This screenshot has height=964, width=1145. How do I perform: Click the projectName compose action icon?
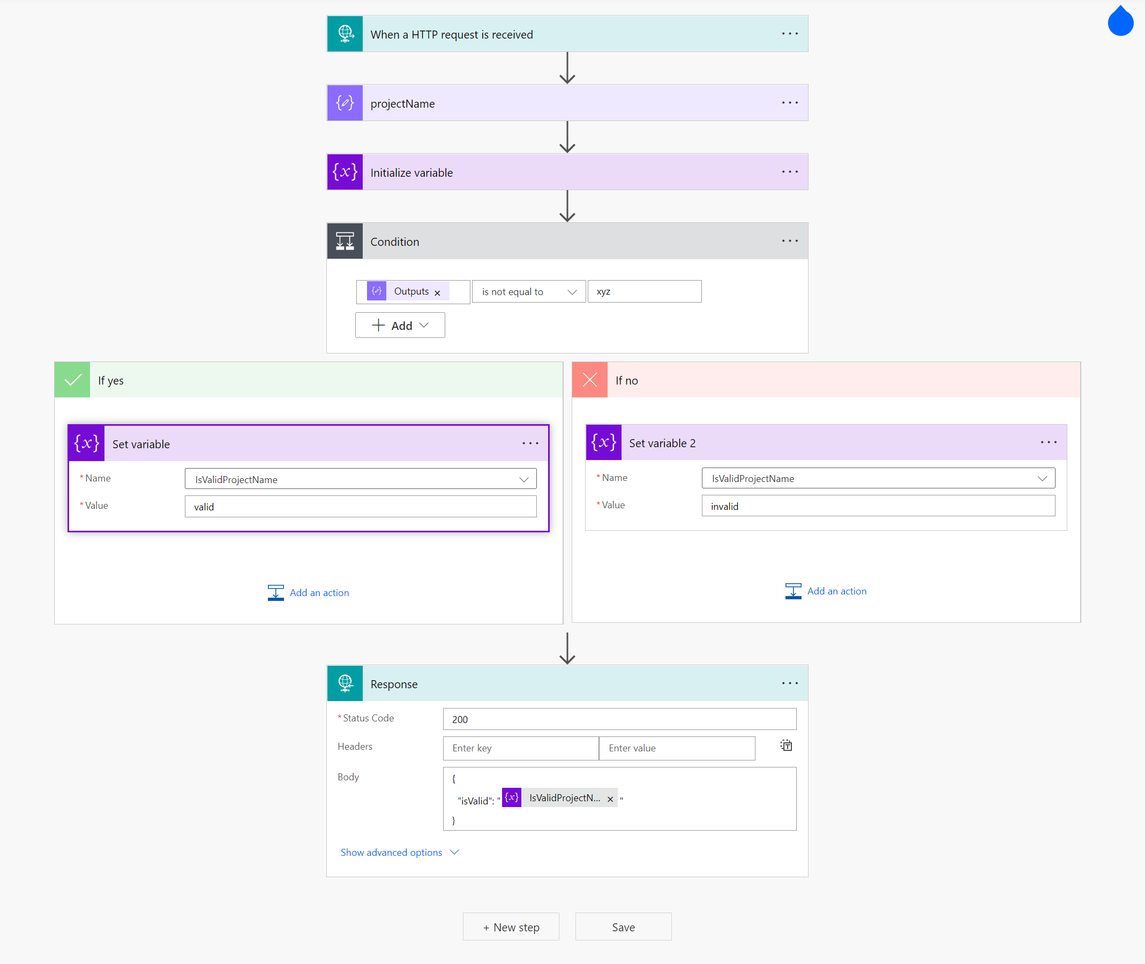345,103
